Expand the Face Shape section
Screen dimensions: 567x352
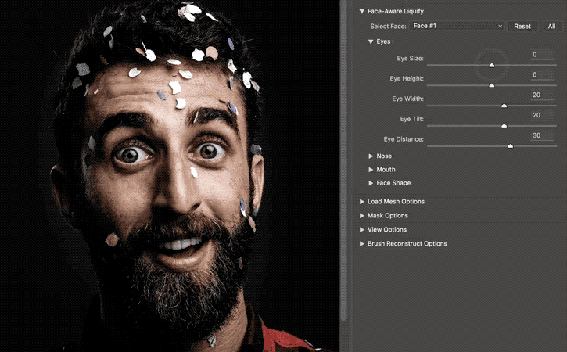[x=371, y=183]
